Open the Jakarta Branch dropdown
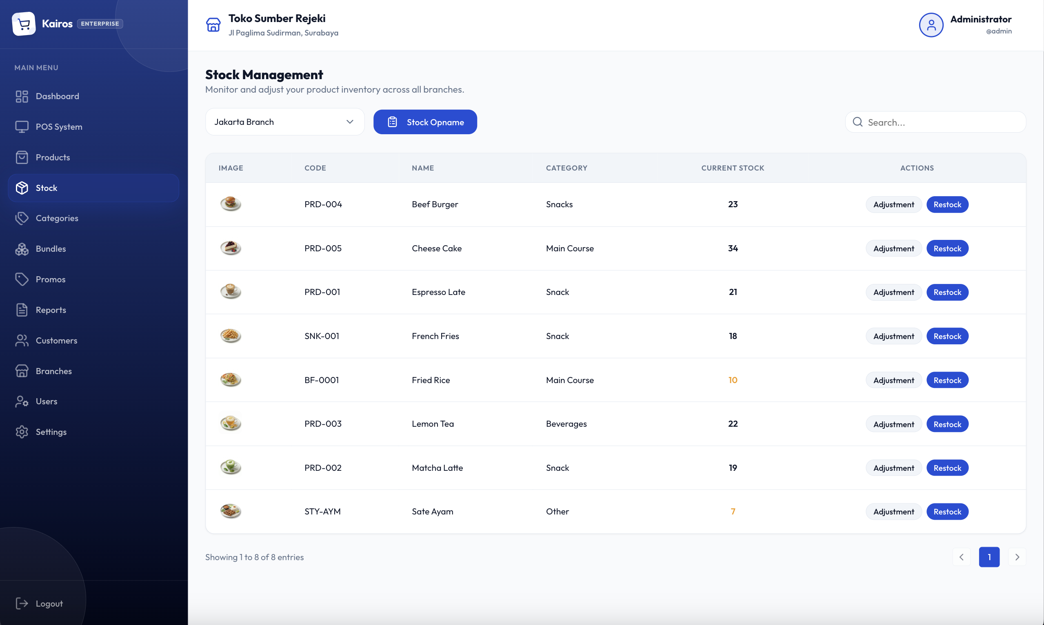The width and height of the screenshot is (1044, 625). click(x=285, y=122)
